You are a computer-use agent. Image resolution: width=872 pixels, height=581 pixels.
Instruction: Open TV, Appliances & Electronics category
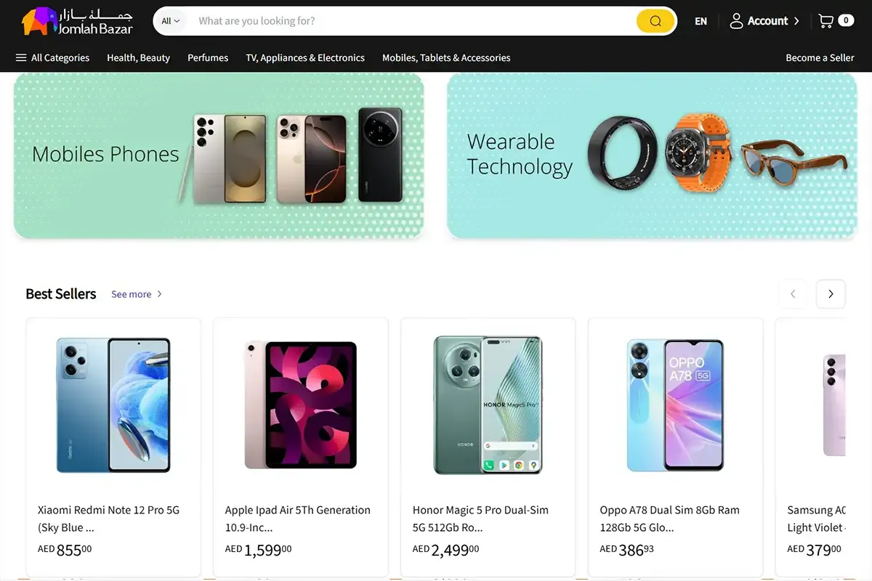[305, 58]
